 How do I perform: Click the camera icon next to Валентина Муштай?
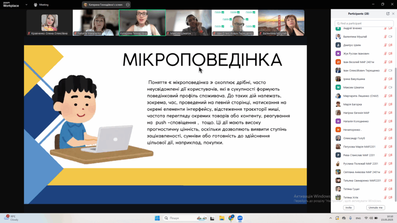(x=390, y=37)
